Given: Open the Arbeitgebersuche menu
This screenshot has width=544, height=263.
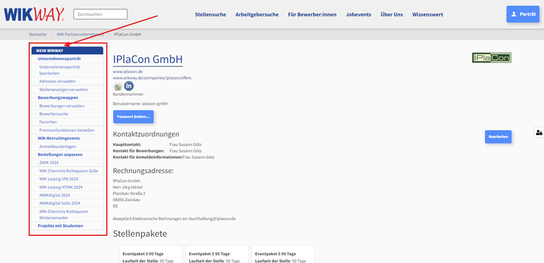Looking at the screenshot, I should [x=257, y=15].
